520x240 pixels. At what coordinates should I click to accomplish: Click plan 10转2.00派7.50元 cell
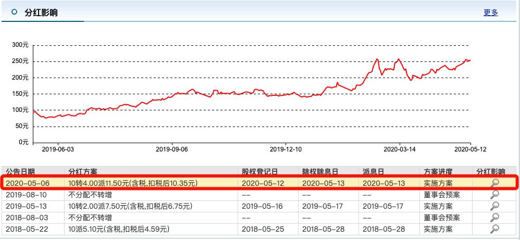click(130, 206)
